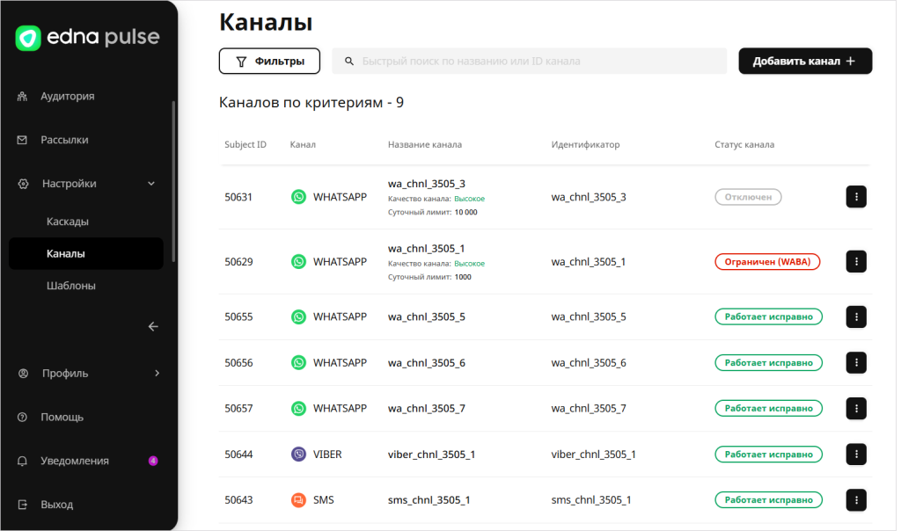Open actions menu for sms_chnl_3505_1
Screen dimensions: 901x531
coord(856,500)
